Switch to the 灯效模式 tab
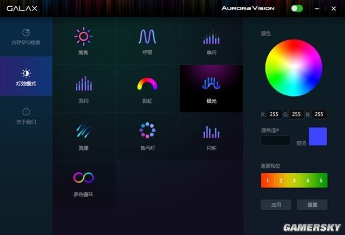This screenshot has width=345, height=235. 26,76
